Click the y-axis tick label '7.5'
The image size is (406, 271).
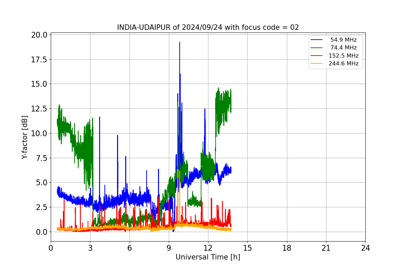click(41, 158)
